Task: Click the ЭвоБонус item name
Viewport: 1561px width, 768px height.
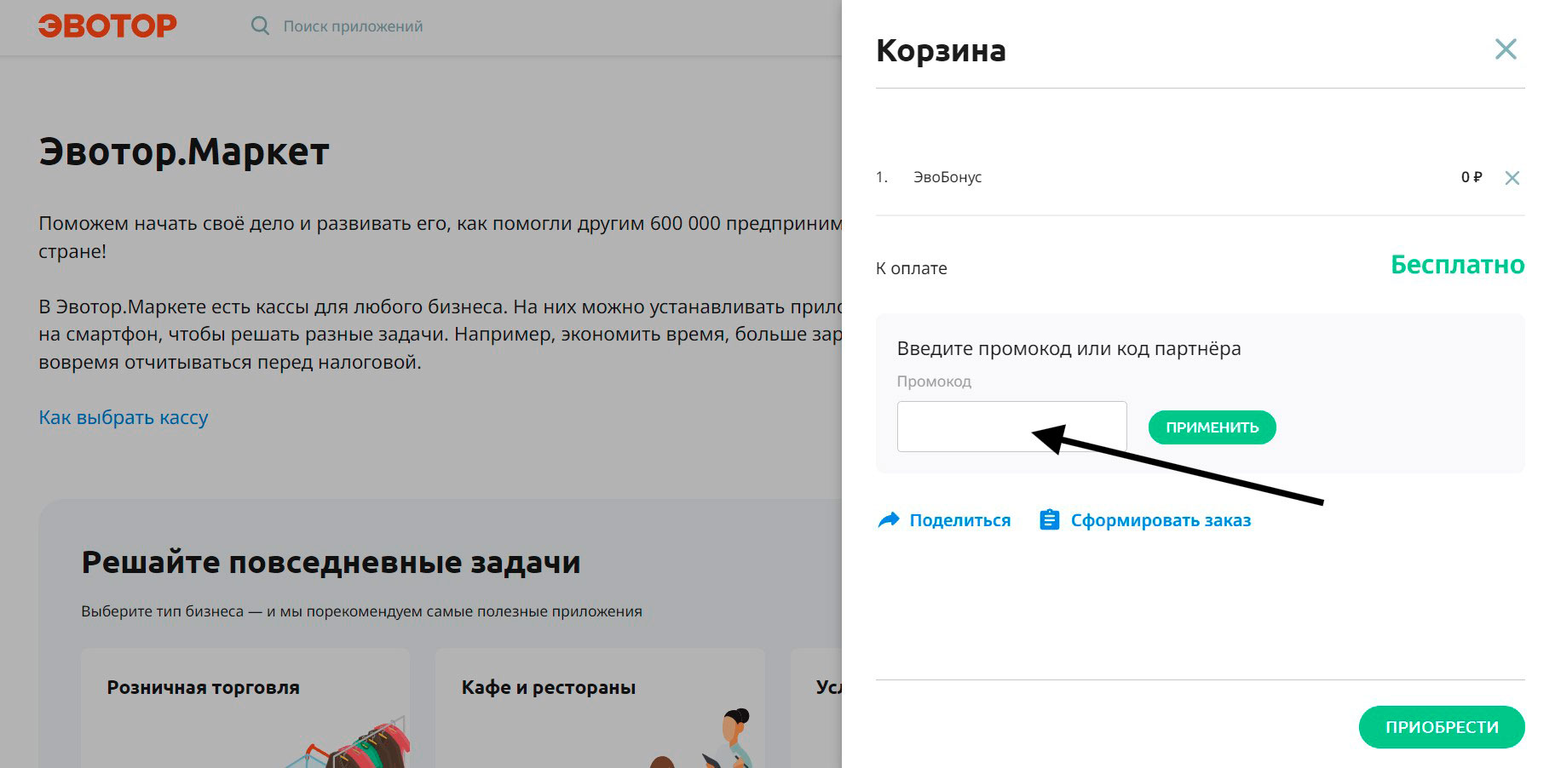Action: click(x=948, y=177)
